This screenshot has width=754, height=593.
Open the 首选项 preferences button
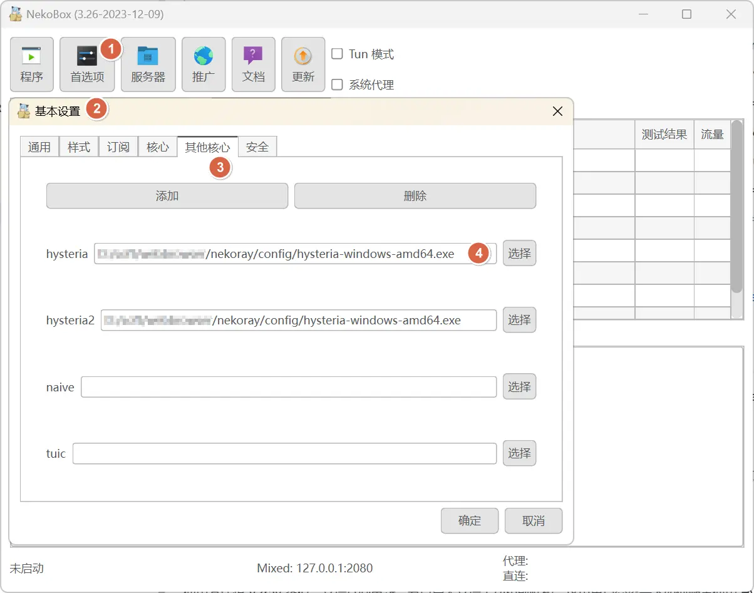tap(87, 64)
